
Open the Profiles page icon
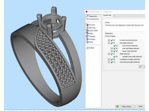[87, 48]
